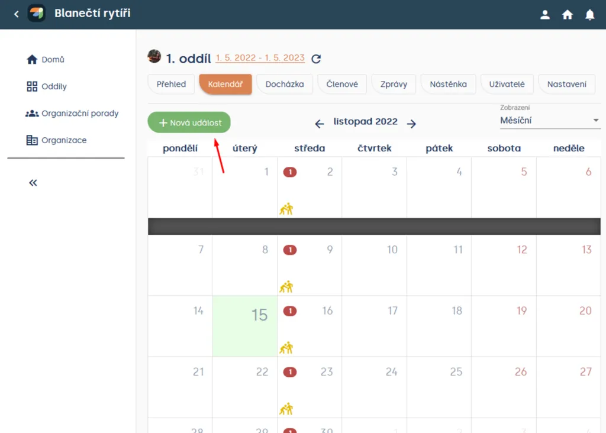Switch to the Docházka tab
Image resolution: width=606 pixels, height=433 pixels.
coord(285,84)
